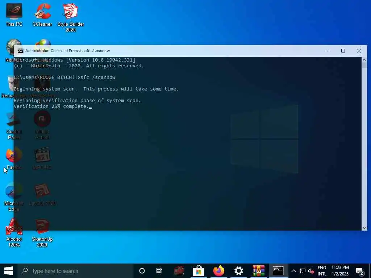371x278 pixels.
Task: Click the 'Beginning verification phase of system scan.' line
Action: pyautogui.click(x=78, y=101)
